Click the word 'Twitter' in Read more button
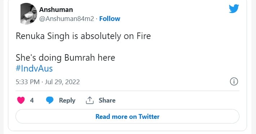256x134 pixels. [149, 117]
